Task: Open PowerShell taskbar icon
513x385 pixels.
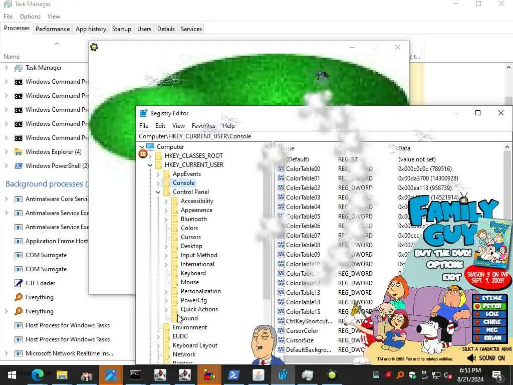Action: 233,375
